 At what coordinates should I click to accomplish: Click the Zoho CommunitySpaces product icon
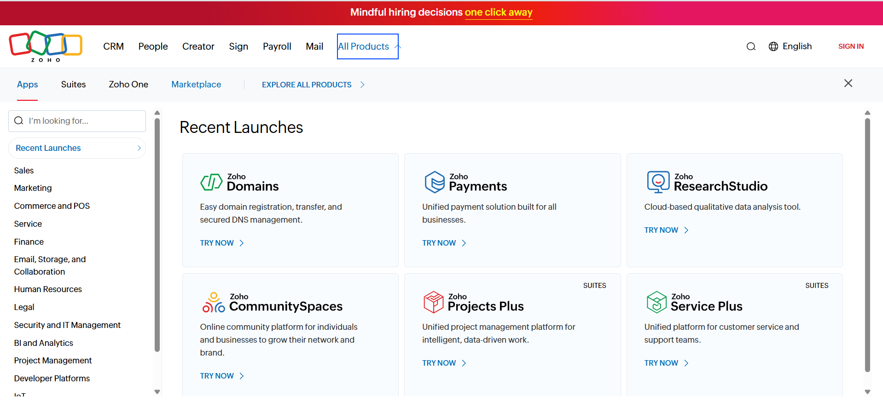pos(214,302)
